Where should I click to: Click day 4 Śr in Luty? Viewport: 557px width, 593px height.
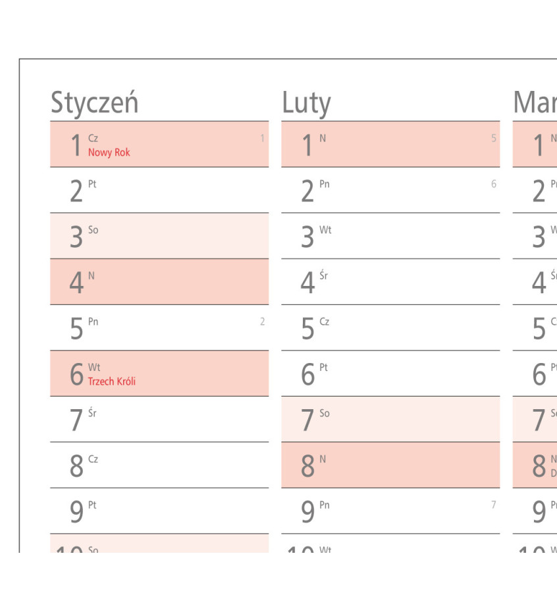390,282
